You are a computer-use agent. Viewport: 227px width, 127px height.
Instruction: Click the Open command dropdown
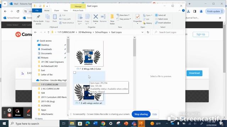[x=148, y=15]
